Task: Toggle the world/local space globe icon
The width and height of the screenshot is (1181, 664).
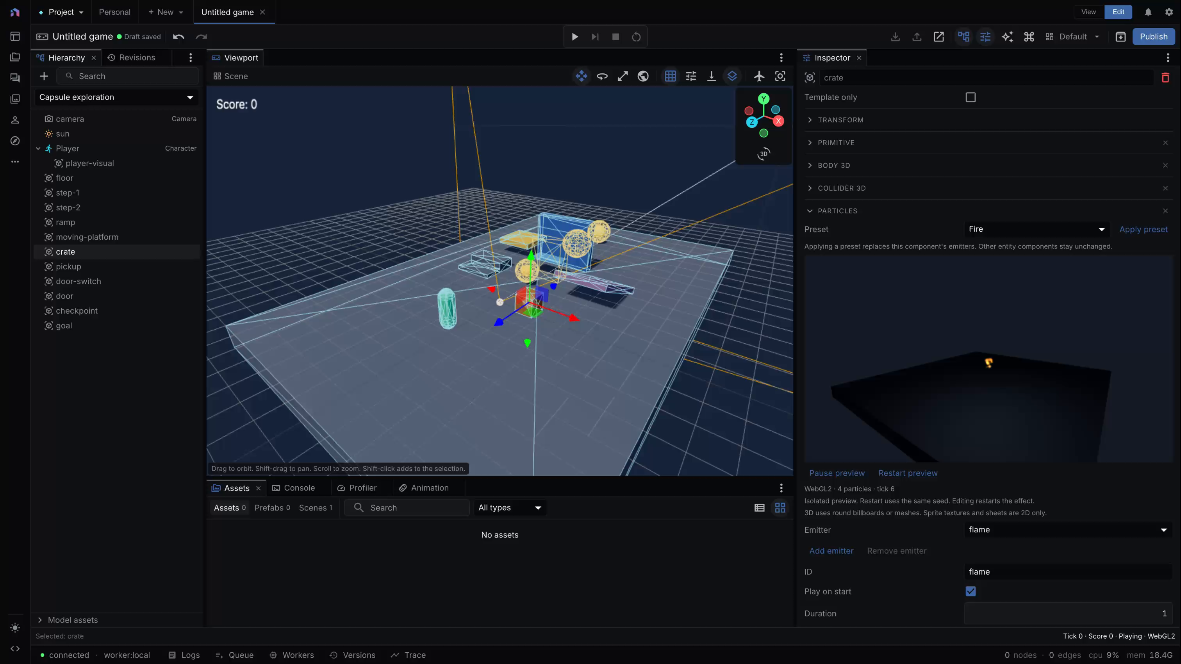Action: (643, 76)
